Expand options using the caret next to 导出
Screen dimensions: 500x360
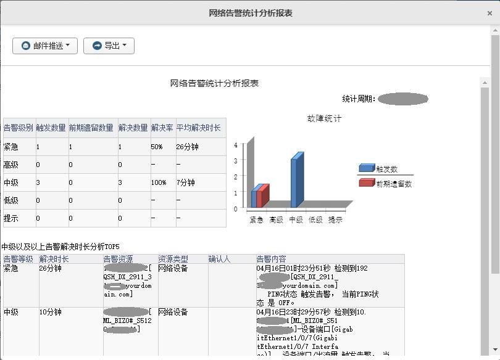125,46
